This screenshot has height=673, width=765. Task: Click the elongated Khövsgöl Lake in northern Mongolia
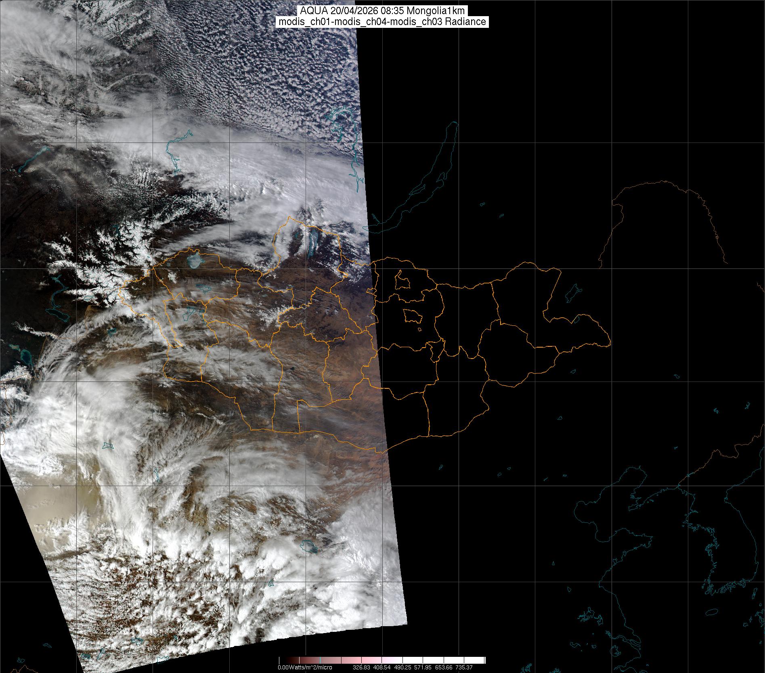313,241
